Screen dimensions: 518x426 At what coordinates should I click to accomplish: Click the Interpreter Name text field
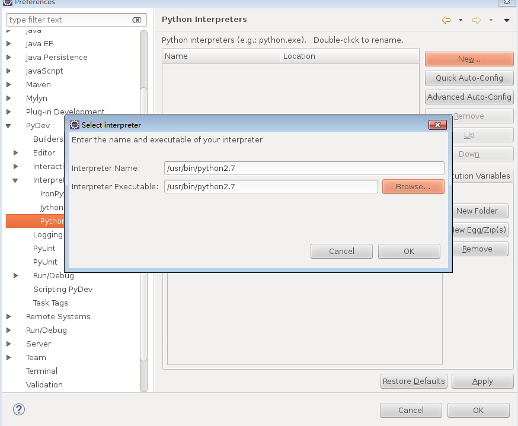304,169
